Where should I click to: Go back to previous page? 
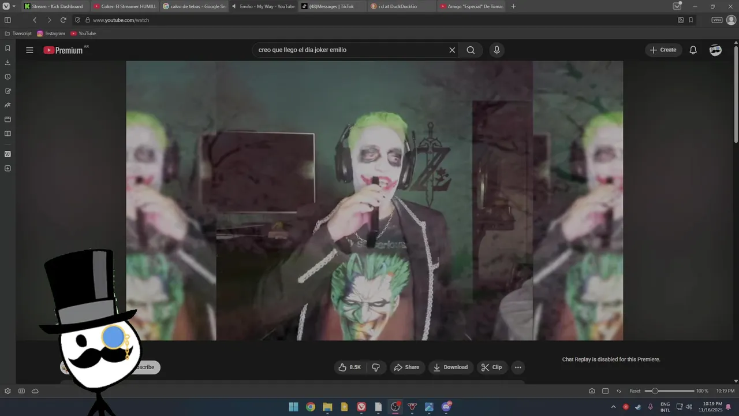click(x=35, y=20)
